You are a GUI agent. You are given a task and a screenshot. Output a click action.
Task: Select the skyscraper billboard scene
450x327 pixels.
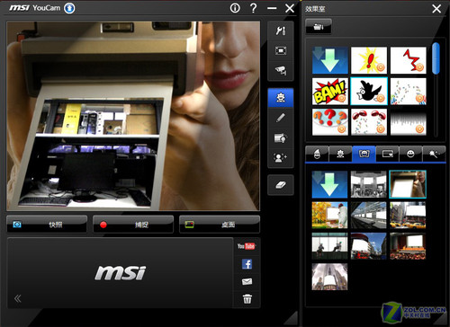[x=329, y=277]
